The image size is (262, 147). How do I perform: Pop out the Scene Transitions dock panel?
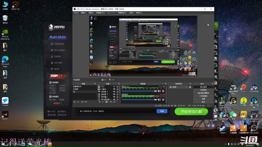pos(191,84)
